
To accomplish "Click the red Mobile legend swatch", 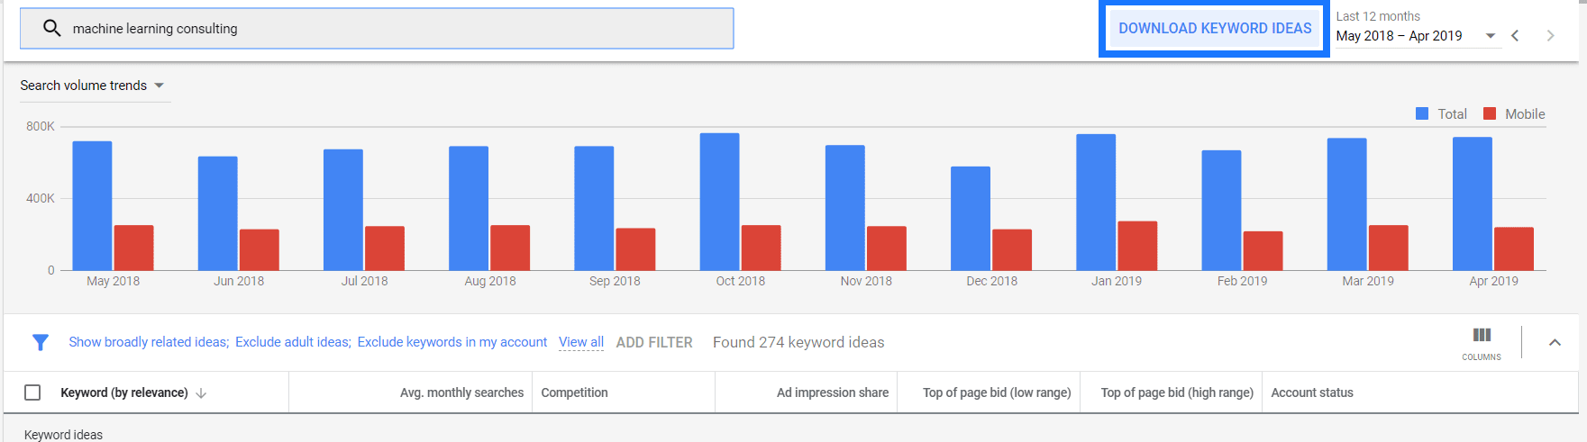I will coord(1490,113).
